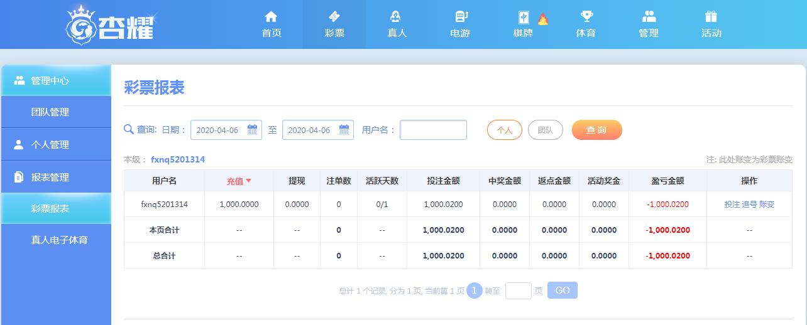Click username cell fxnq5201314 in table

(164, 204)
